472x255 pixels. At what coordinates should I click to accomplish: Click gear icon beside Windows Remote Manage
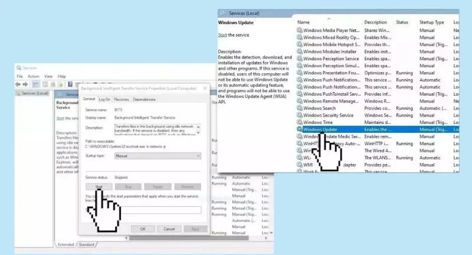[x=300, y=101]
